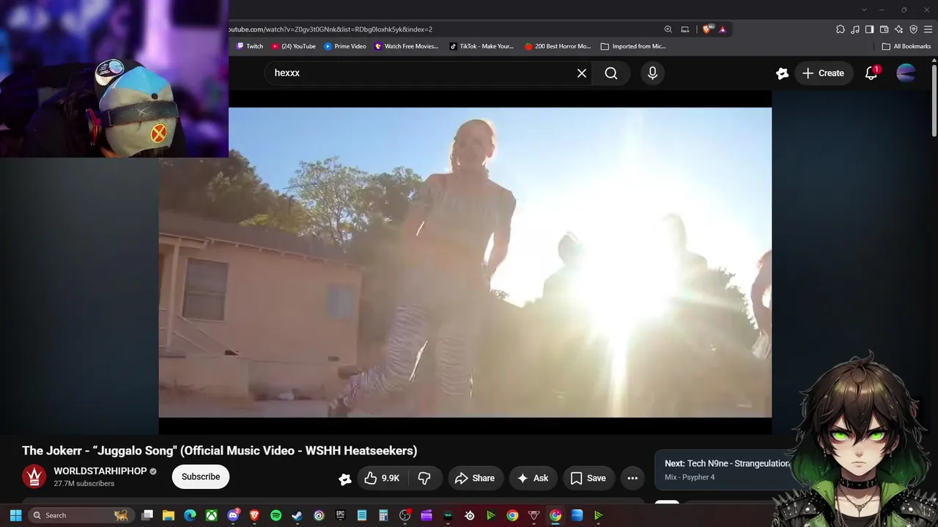Viewport: 938px width, 527px height.
Task: Open the 200 Best Horror Movies bookmark
Action: coord(558,46)
